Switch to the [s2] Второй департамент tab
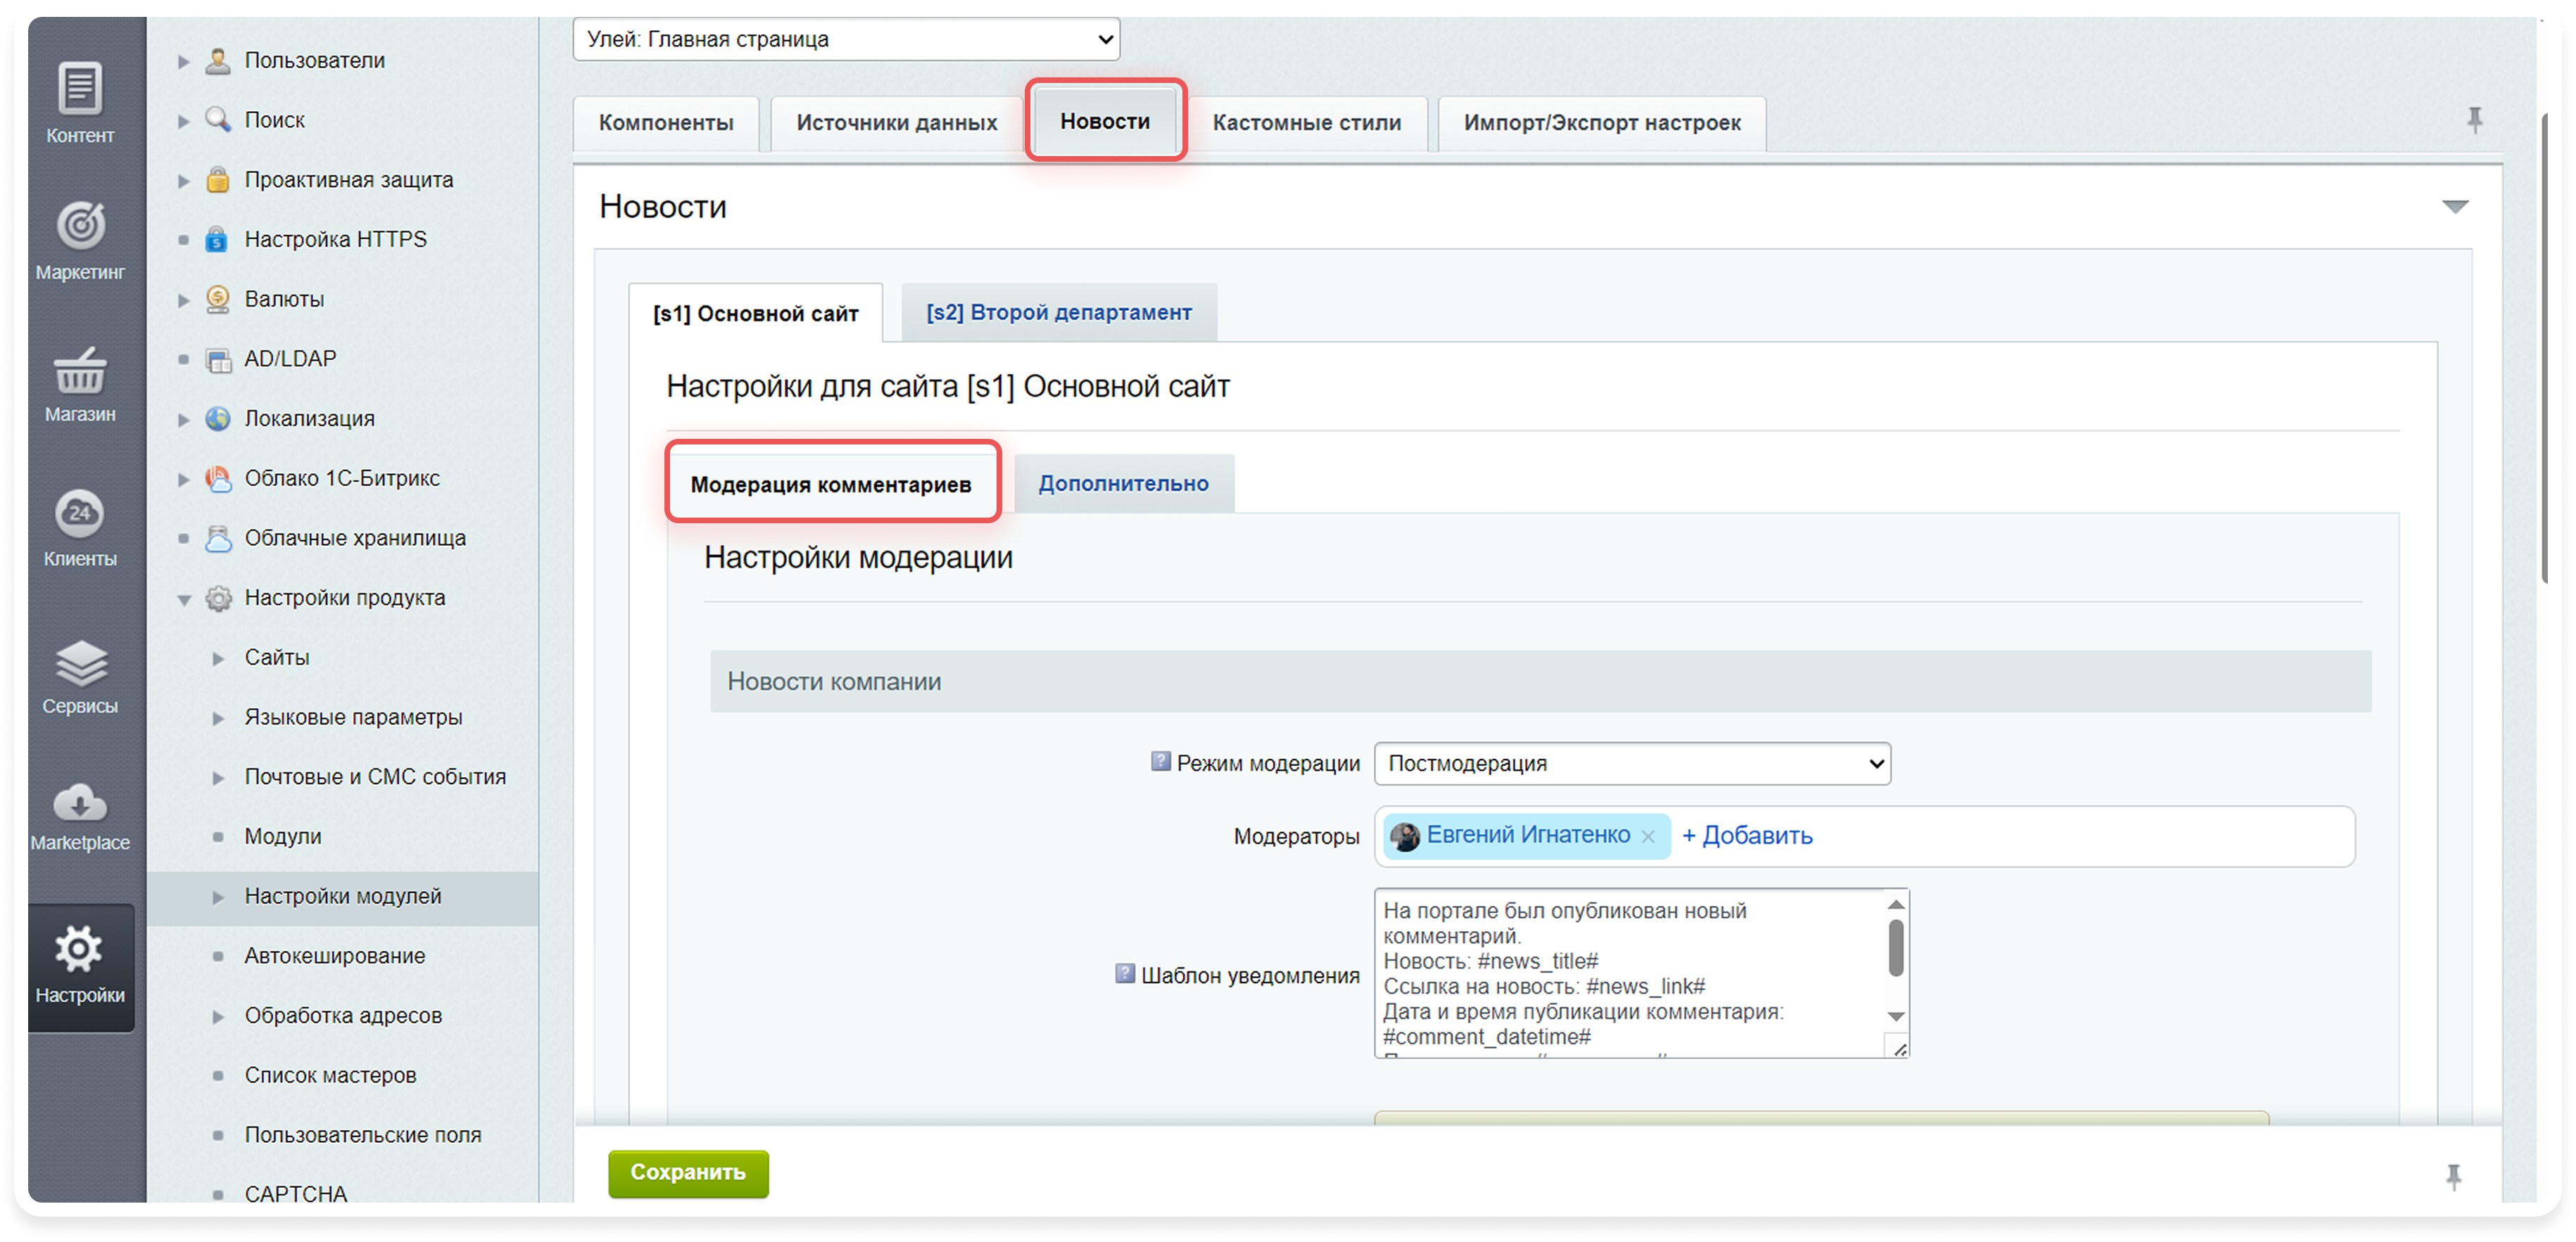This screenshot has height=1242, width=2576. [x=1058, y=313]
